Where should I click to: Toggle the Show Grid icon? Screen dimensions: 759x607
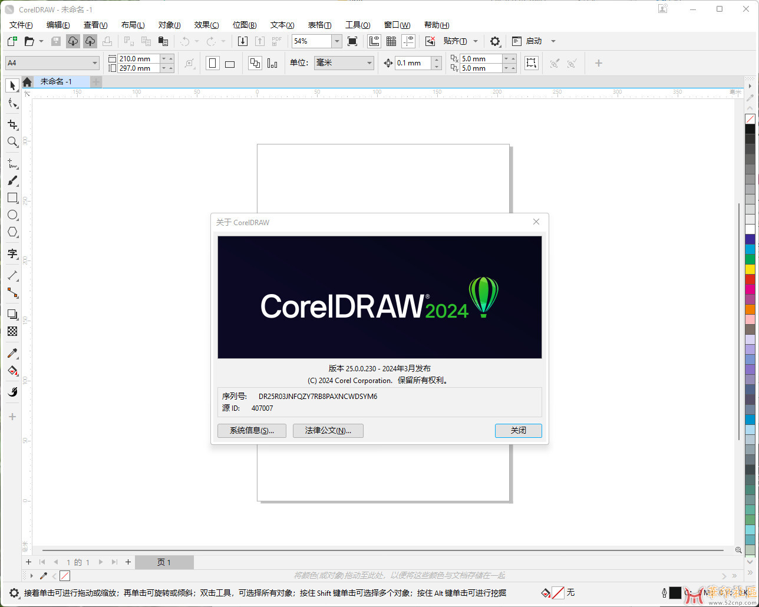point(391,41)
